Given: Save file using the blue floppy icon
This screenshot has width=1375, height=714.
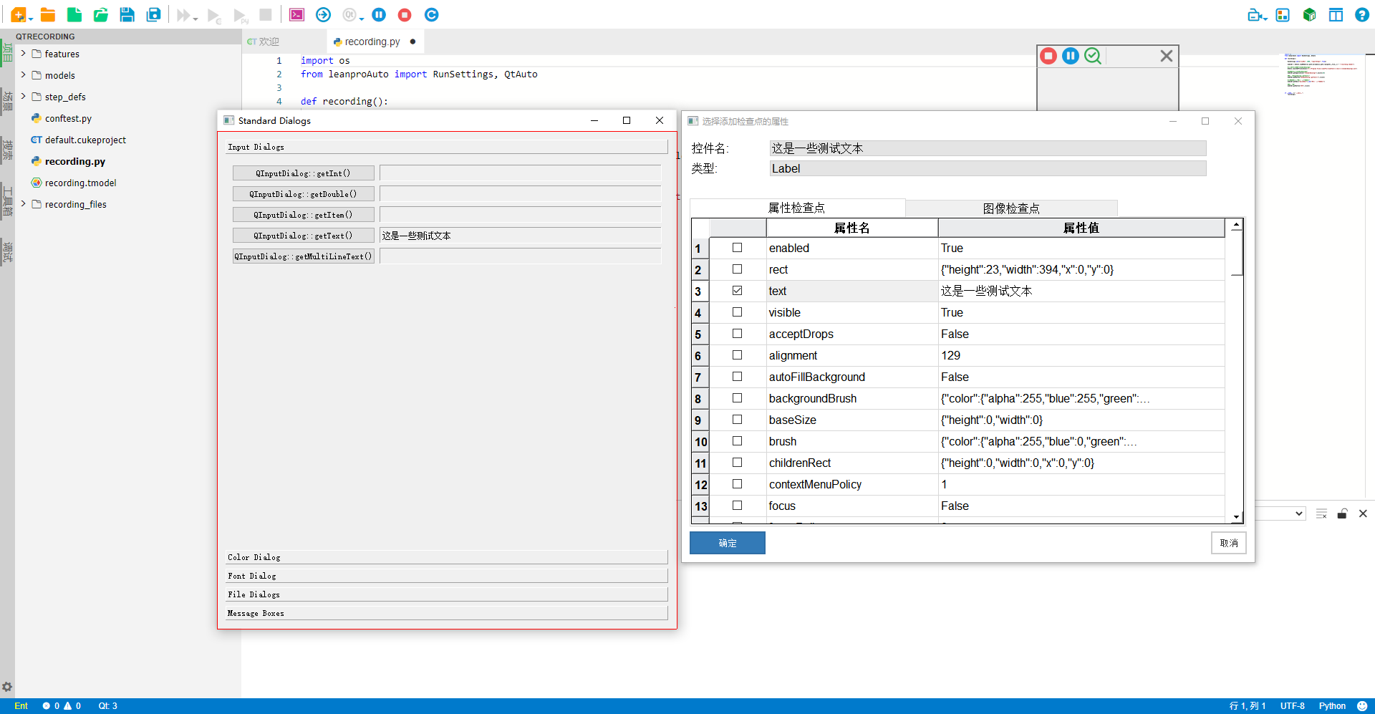Looking at the screenshot, I should point(127,15).
